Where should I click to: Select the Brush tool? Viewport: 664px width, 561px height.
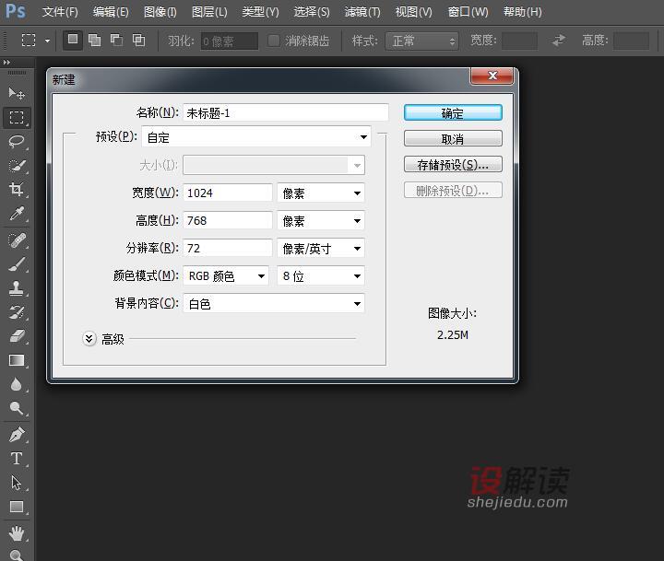click(17, 264)
